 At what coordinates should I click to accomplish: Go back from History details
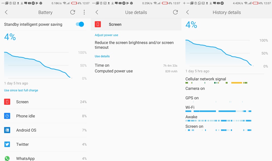[187, 12]
